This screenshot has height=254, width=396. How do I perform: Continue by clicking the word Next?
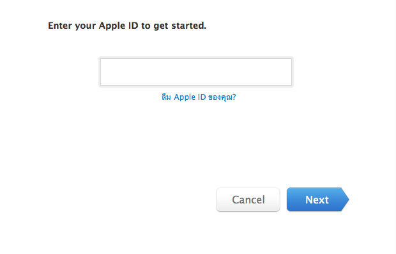point(317,200)
